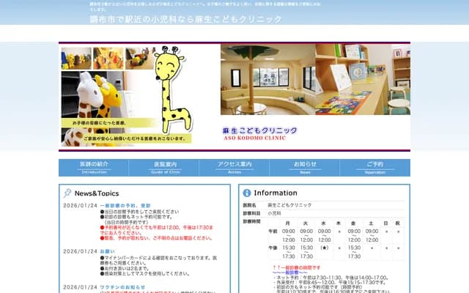This screenshot has width=469, height=293.
Task: Click the News&Topics pin icon
Action: click(67, 193)
